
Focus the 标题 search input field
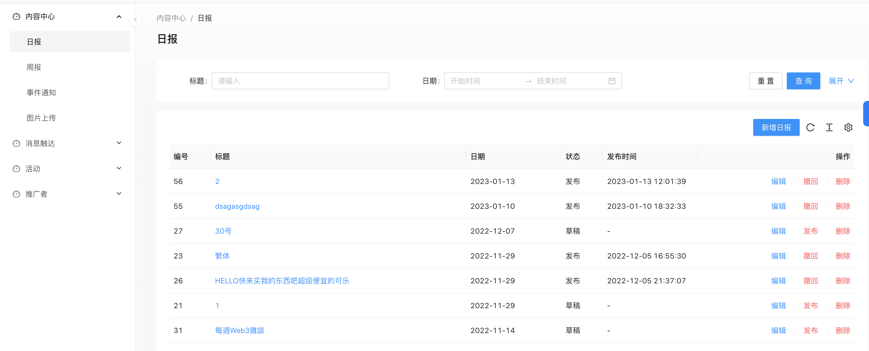coord(300,81)
